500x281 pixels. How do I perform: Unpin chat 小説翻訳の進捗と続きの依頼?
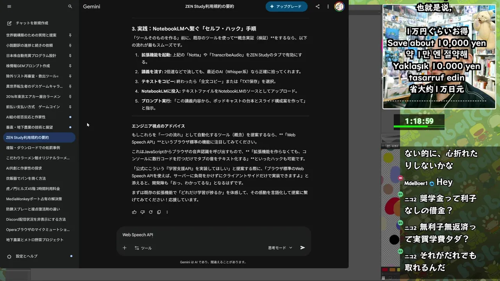[x=70, y=45]
